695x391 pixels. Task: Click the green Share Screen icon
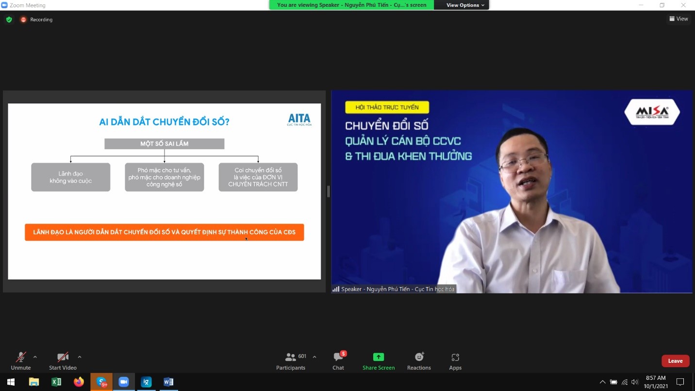[x=379, y=357]
